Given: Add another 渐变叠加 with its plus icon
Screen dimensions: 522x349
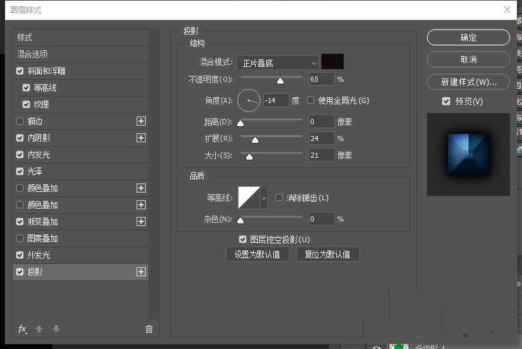Looking at the screenshot, I should point(141,222).
